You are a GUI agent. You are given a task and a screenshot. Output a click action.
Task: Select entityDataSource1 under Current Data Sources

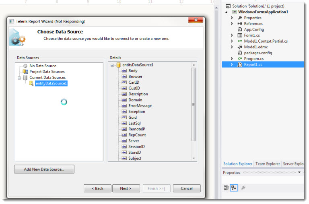tap(51, 83)
